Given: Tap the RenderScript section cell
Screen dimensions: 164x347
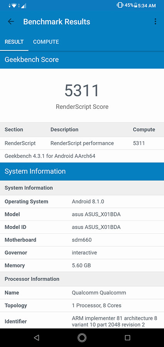Looking at the screenshot, I should 20,143.
